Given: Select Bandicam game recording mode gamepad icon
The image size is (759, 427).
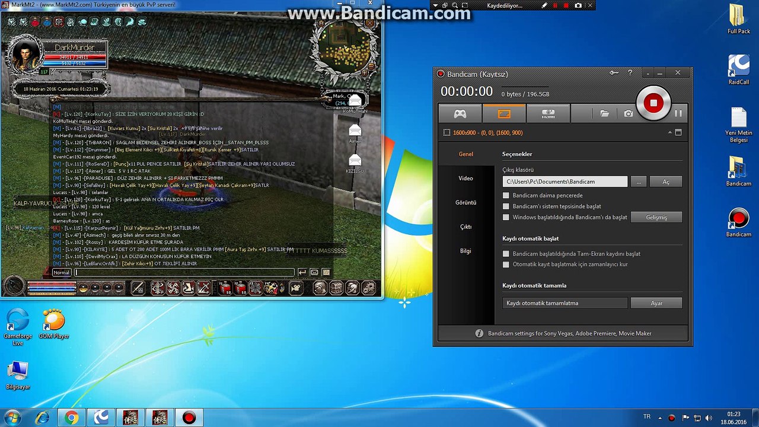Looking at the screenshot, I should coord(460,113).
